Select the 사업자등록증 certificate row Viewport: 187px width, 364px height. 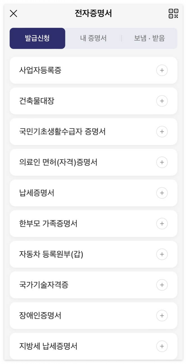84,70
